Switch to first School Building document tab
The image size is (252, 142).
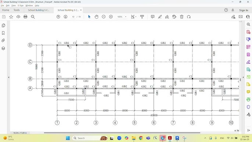[39, 10]
